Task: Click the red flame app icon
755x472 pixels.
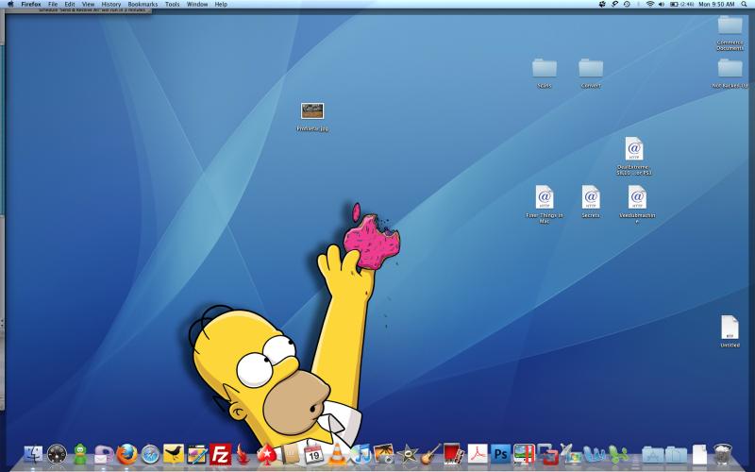Action: (x=243, y=454)
